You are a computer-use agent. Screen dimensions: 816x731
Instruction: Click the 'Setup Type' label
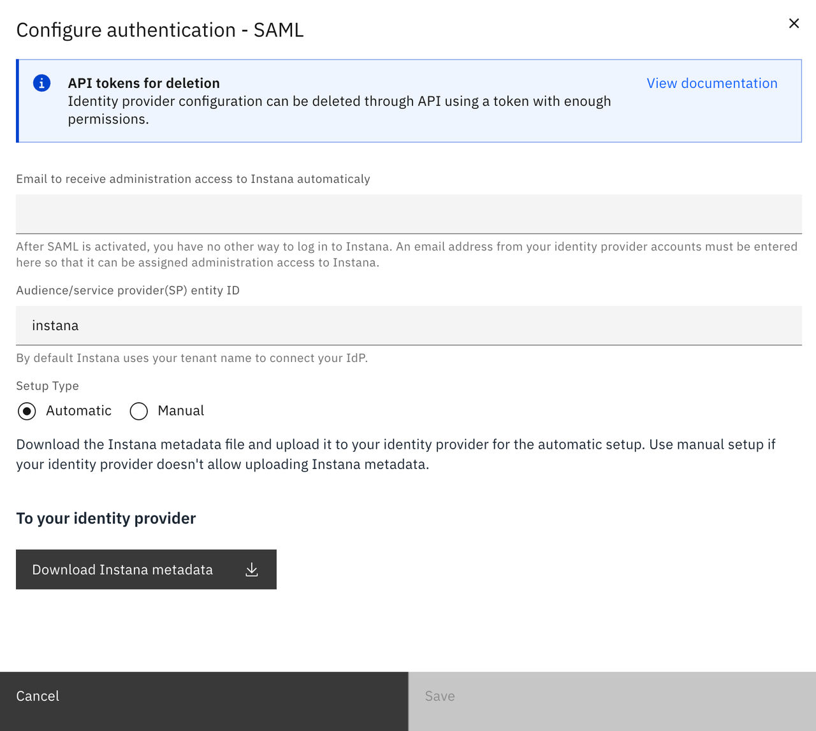point(47,386)
